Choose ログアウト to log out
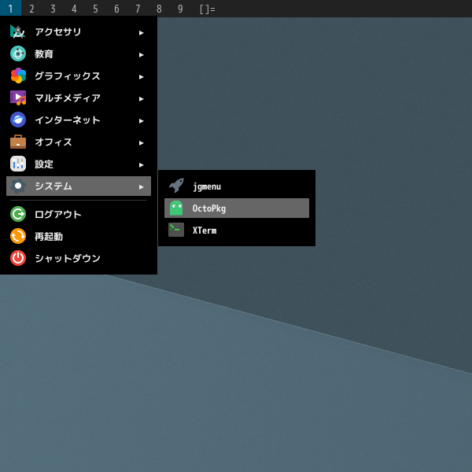Viewport: 472px width, 472px height. click(79, 214)
